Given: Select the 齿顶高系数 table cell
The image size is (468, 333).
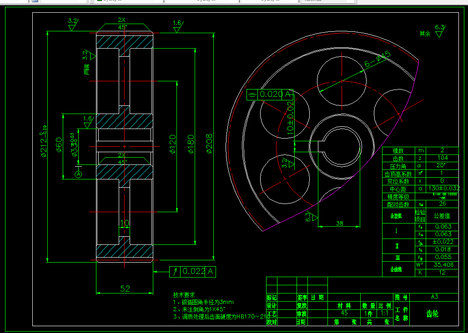Looking at the screenshot, I should pos(398,174).
